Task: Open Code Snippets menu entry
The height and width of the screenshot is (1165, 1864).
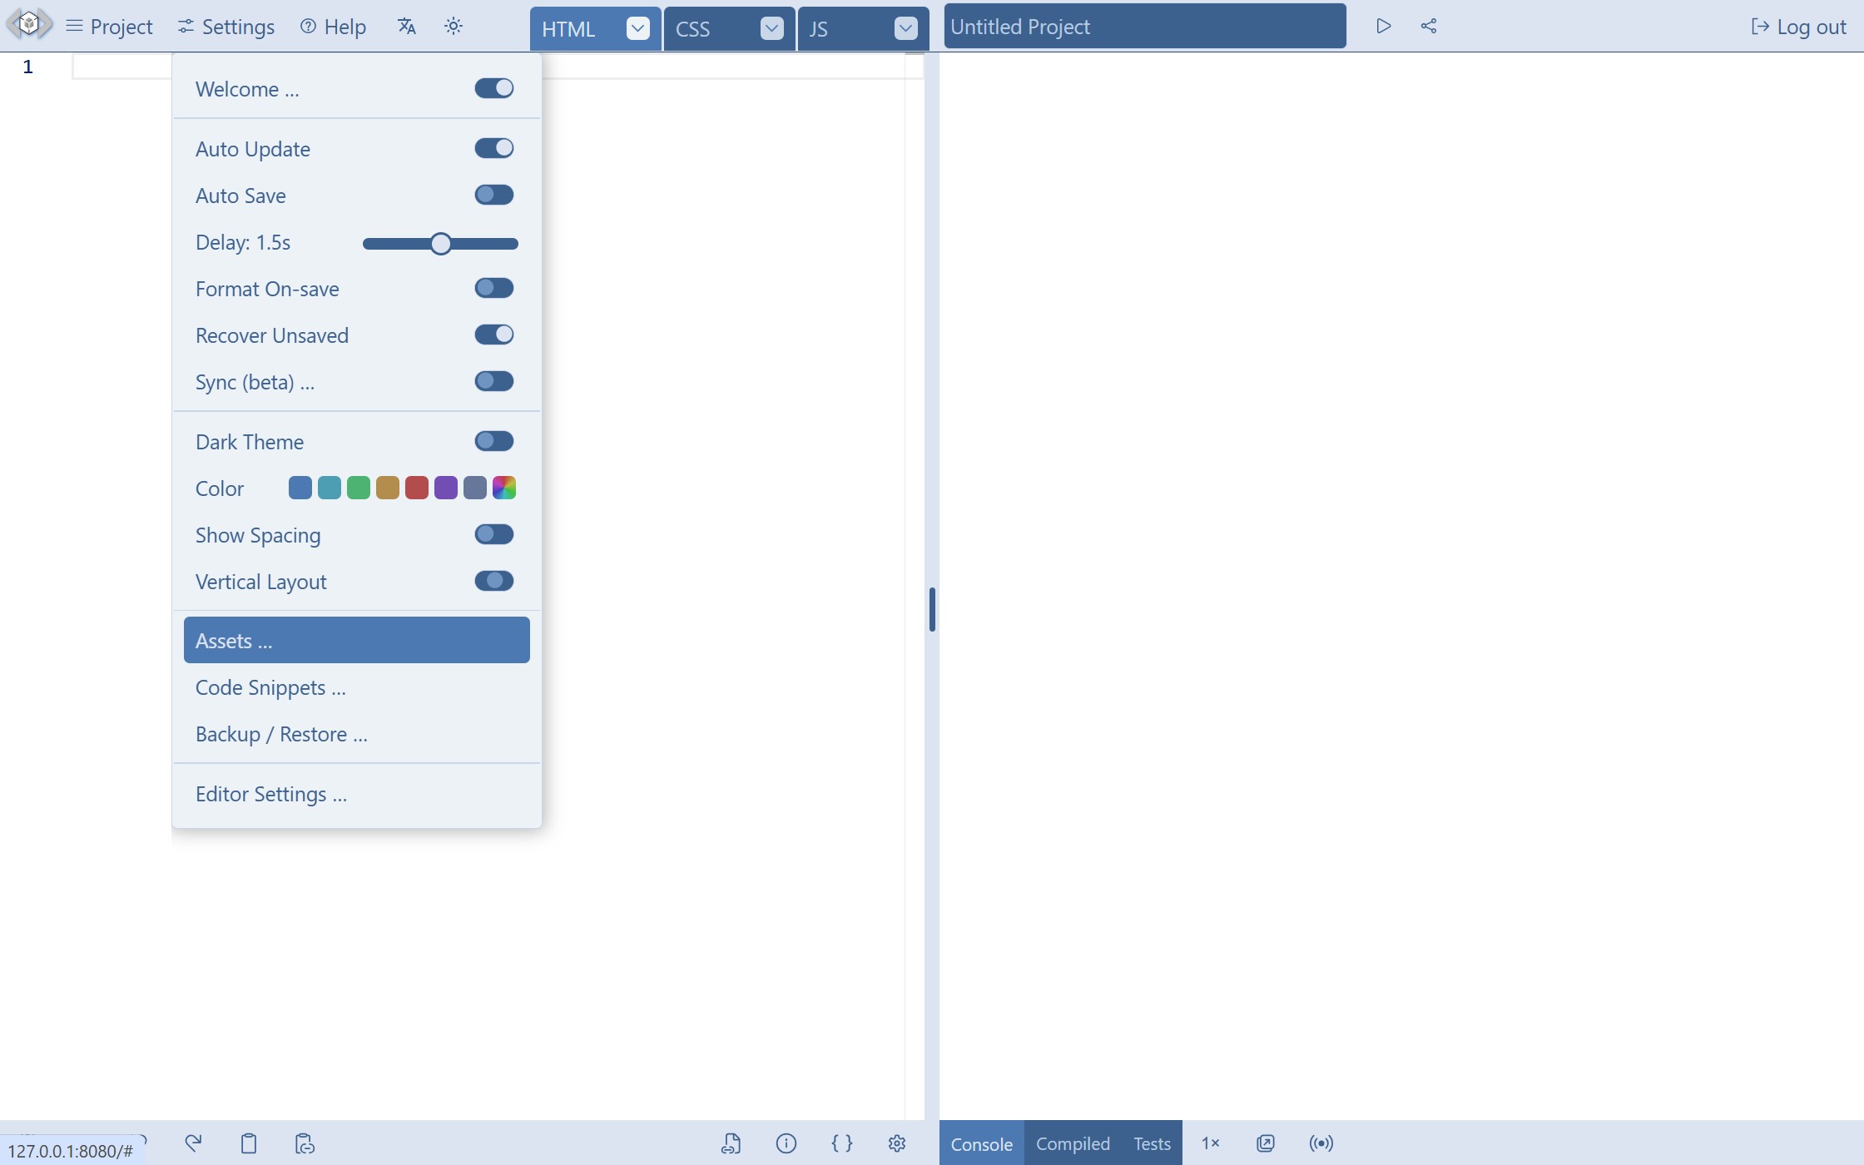Action: 270,687
